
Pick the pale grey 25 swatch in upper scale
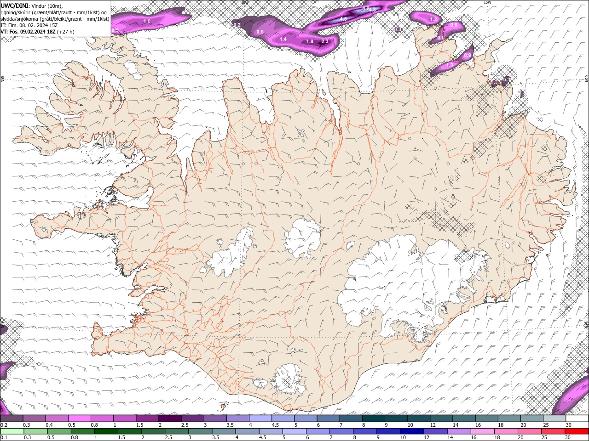[554, 418]
